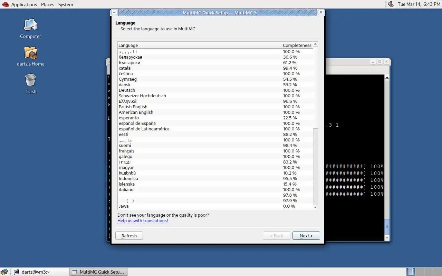Select the Arabic language row at top
442x276 pixels.
pos(215,51)
